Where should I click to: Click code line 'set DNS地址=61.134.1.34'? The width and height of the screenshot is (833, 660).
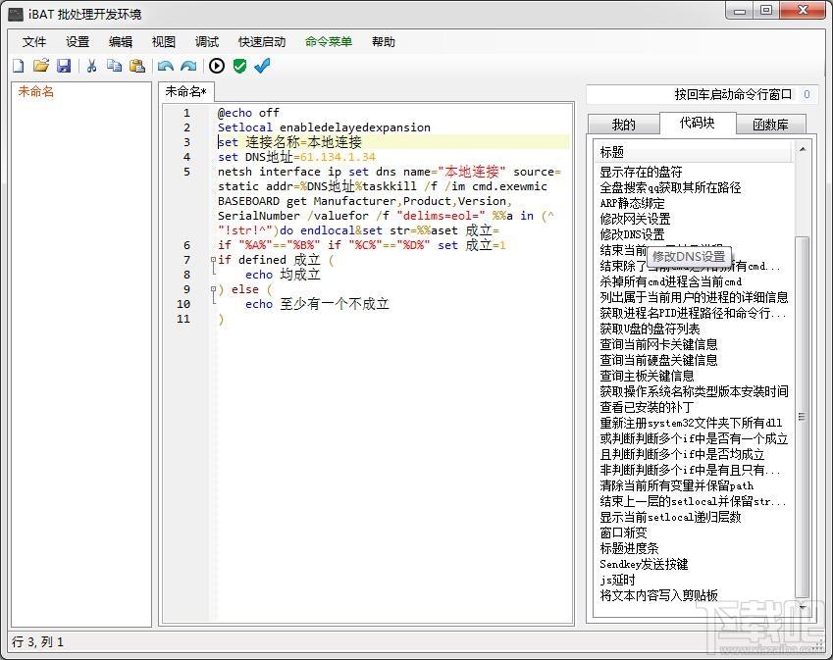(x=296, y=157)
